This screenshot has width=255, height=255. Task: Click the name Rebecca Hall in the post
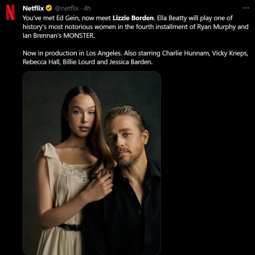[x=42, y=62]
